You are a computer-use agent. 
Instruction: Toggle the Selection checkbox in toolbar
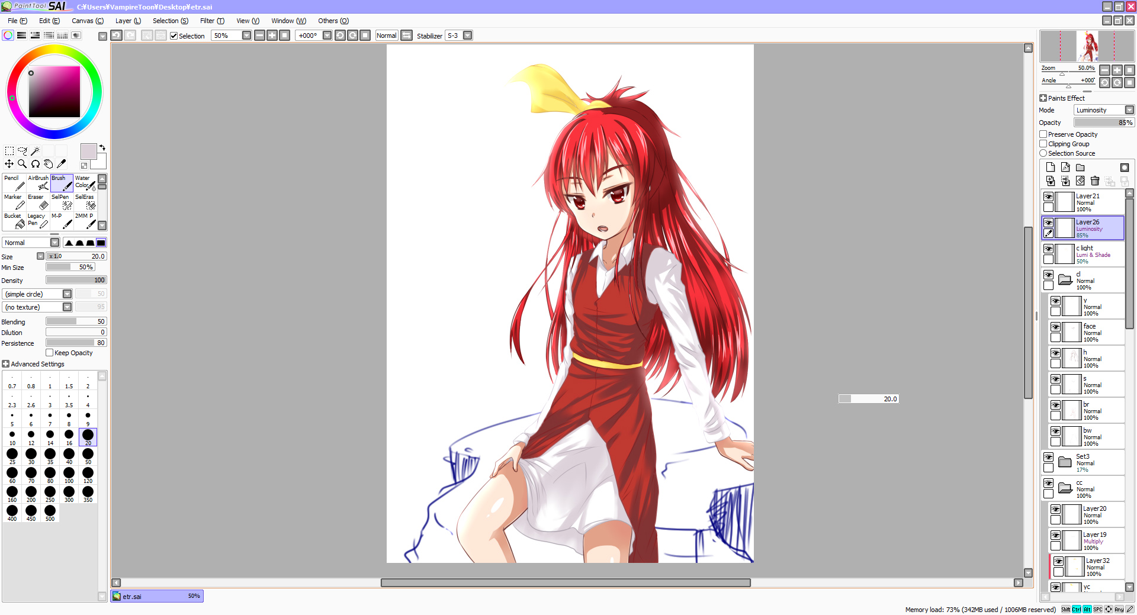coord(174,36)
